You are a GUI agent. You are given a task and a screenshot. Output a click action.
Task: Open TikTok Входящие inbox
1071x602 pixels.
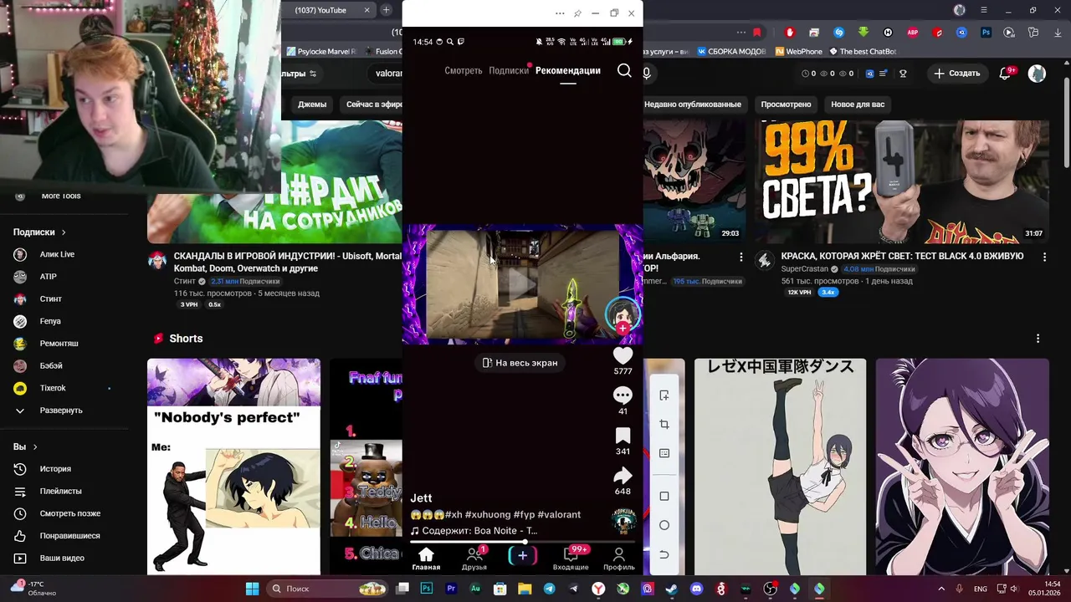pos(571,559)
